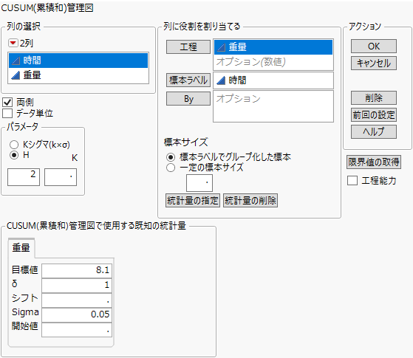413x358 pixels.
Task: Open ヘルプ from the action panel
Action: (x=374, y=131)
